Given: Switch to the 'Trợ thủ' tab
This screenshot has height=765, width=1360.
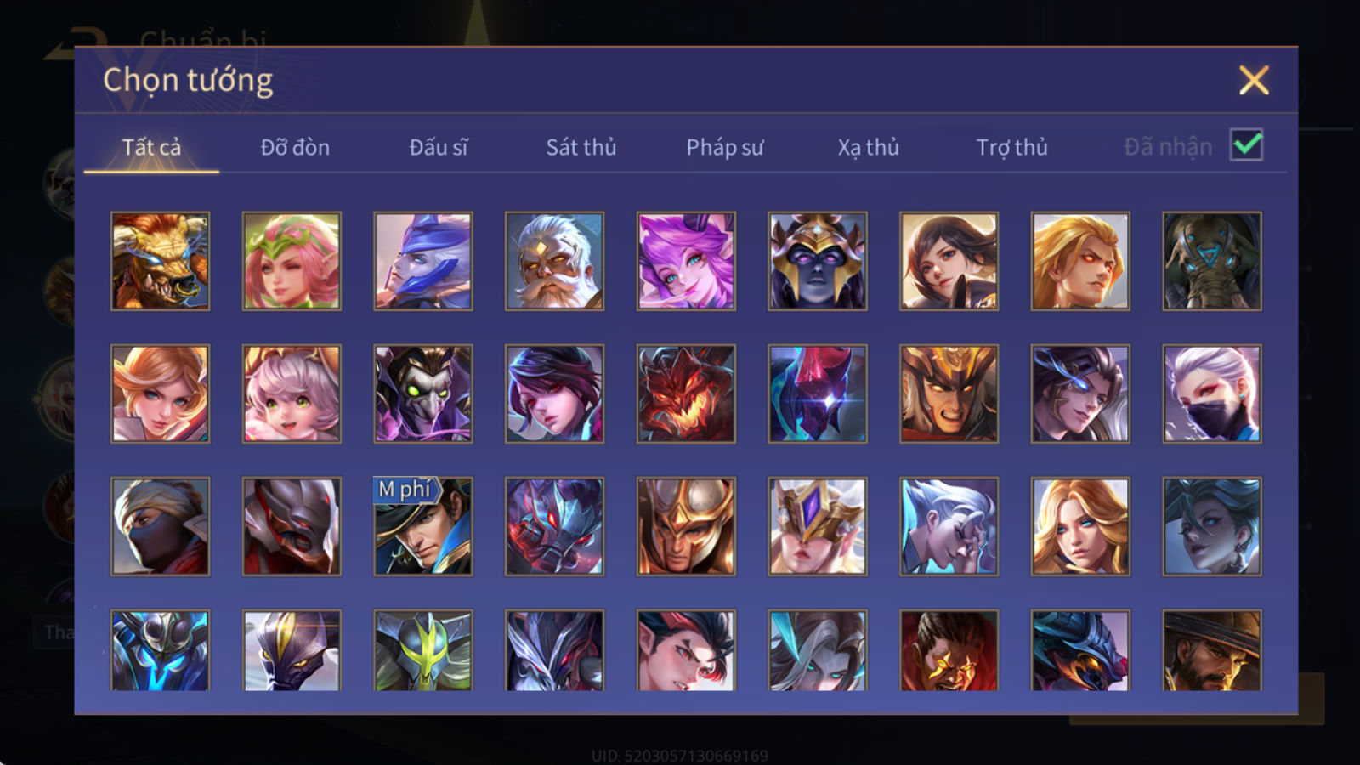Looking at the screenshot, I should 1011,147.
